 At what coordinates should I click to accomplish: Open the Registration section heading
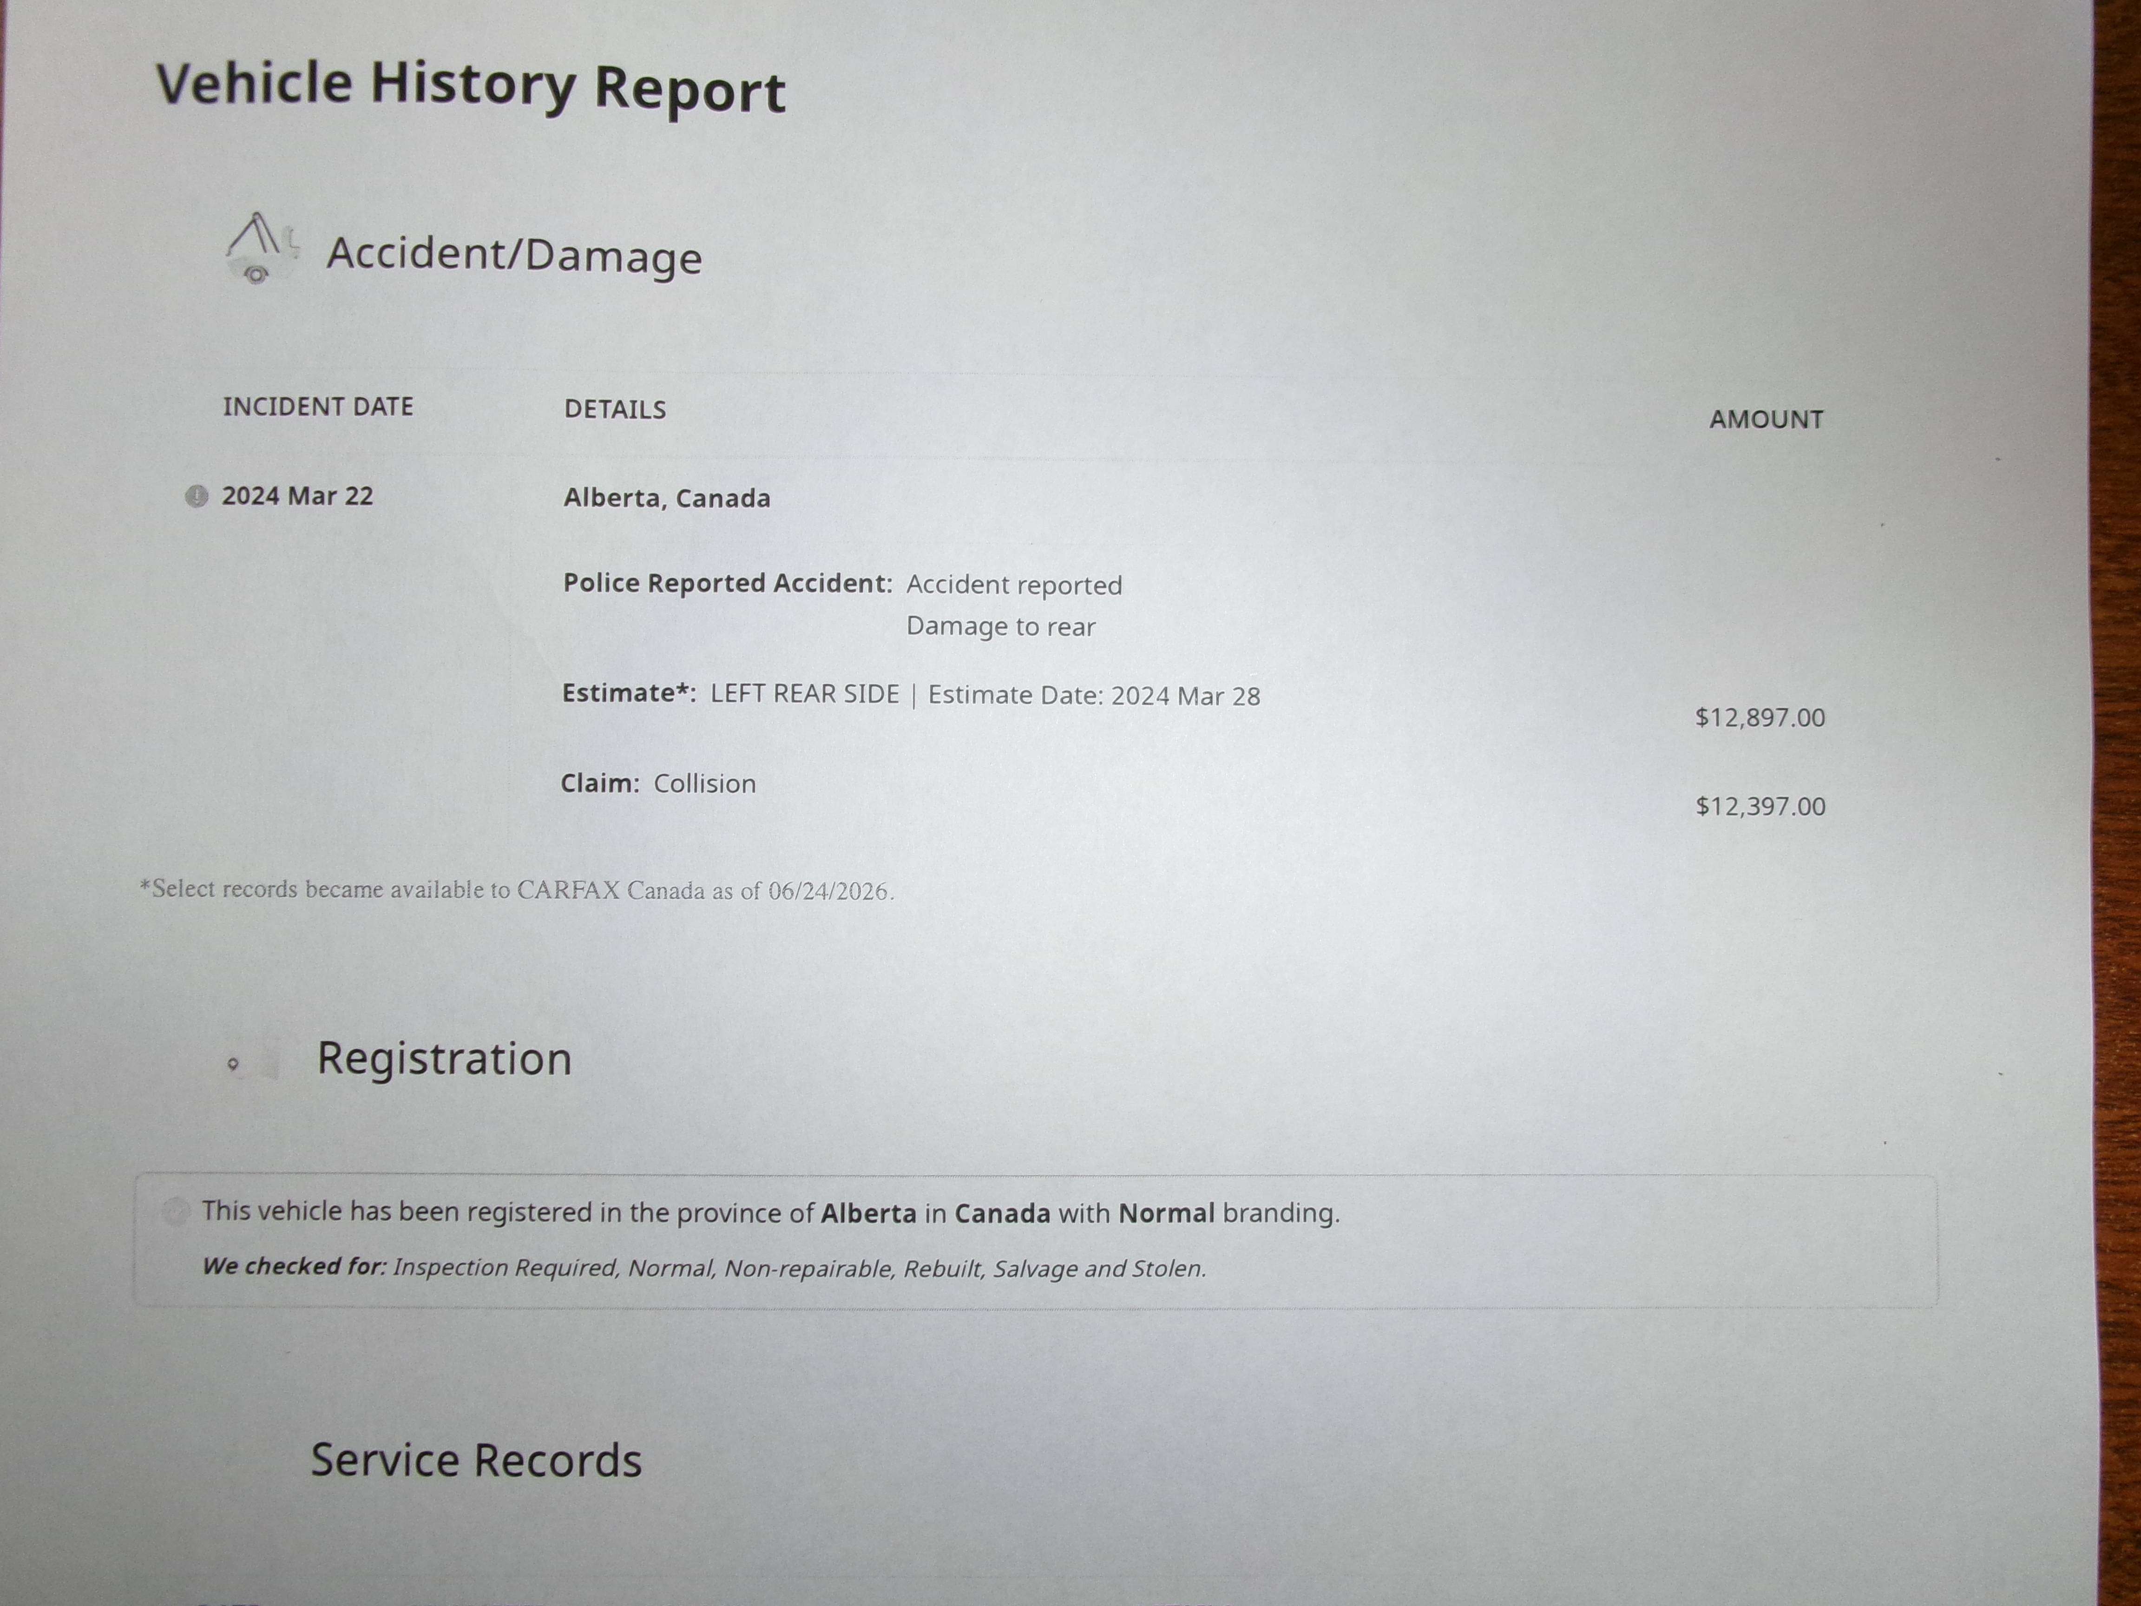pyautogui.click(x=444, y=1058)
